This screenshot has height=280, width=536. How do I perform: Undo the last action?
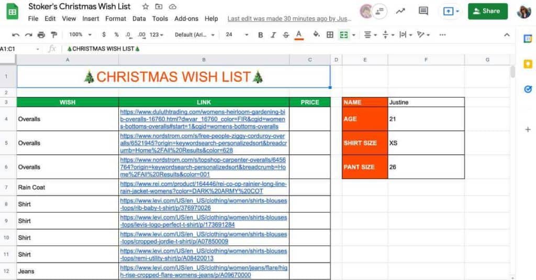(16, 35)
